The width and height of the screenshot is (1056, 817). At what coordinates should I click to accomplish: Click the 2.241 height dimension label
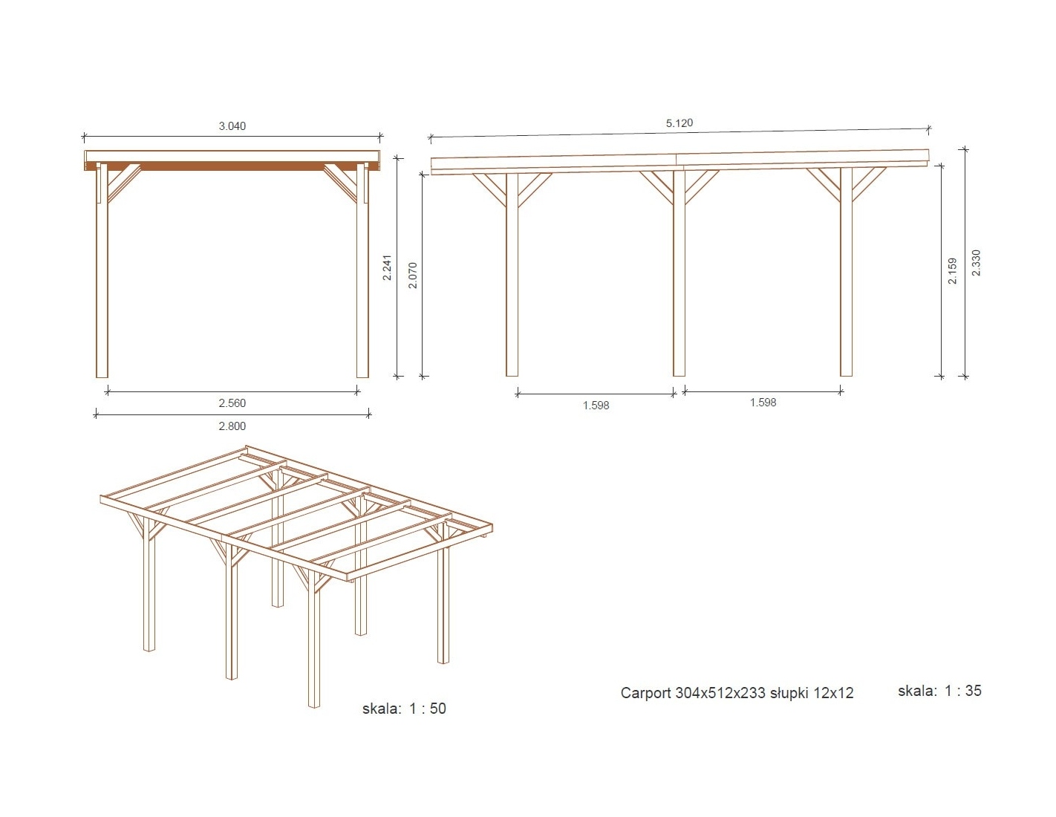[387, 267]
